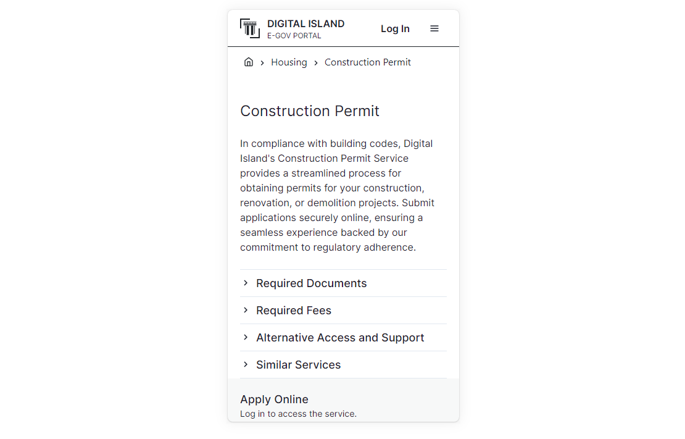Click the DIGITAL ISLAND site title
Screen dimensions: 685x439
(305, 23)
